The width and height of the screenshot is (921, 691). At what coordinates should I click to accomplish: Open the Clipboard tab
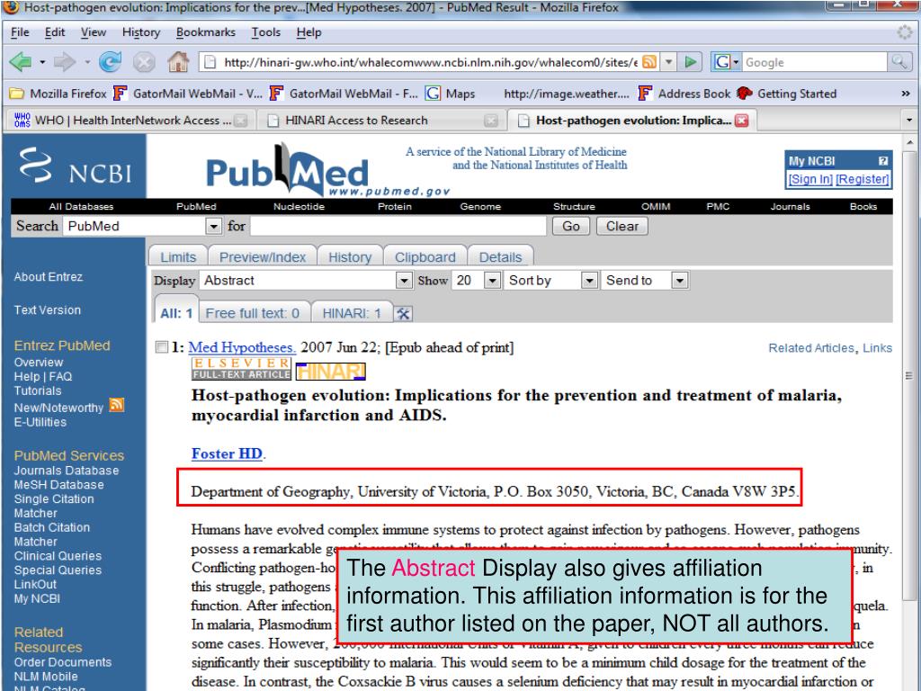[425, 256]
